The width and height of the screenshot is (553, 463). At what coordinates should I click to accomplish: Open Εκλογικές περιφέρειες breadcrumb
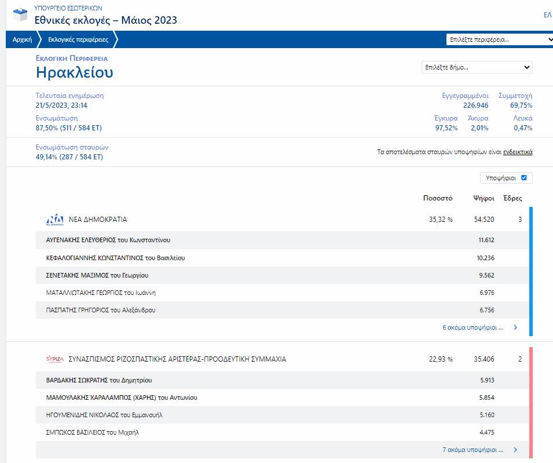tap(78, 39)
